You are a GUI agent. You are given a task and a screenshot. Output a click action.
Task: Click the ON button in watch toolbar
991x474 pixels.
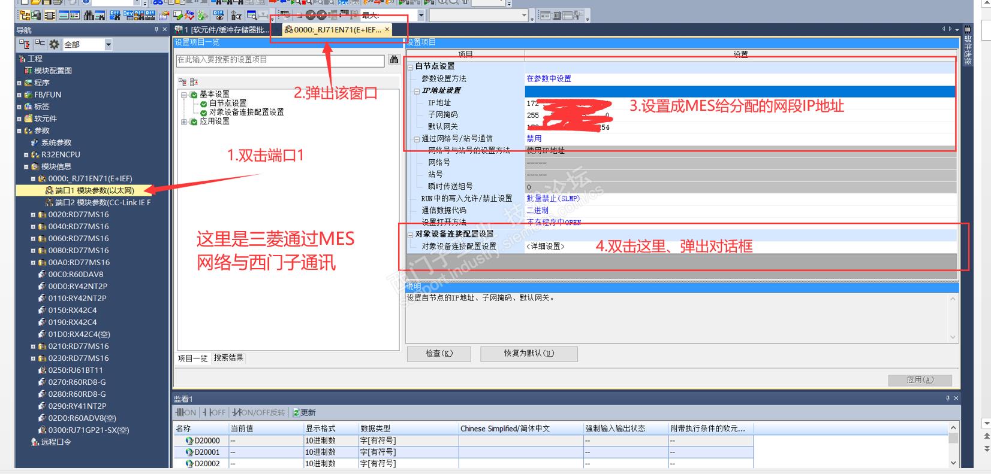tap(186, 412)
